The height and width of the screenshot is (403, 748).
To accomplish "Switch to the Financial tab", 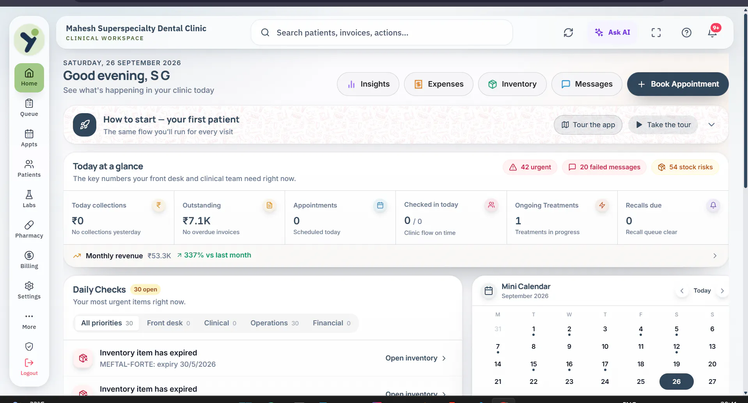I will pyautogui.click(x=331, y=323).
